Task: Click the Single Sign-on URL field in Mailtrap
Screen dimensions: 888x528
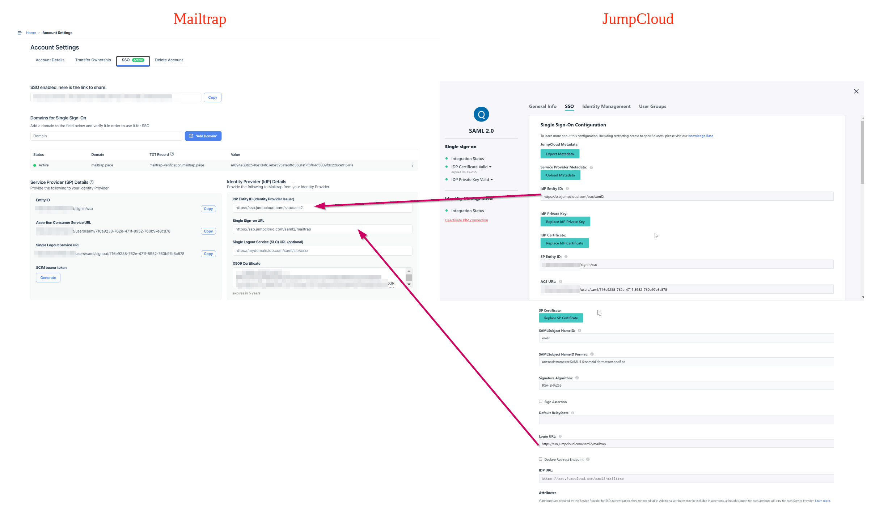Action: point(322,229)
